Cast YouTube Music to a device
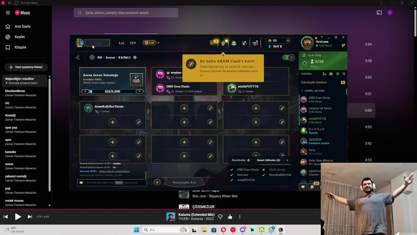 pos(379,13)
